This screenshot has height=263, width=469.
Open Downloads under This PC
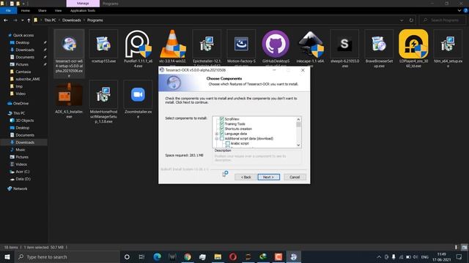[x=25, y=142]
